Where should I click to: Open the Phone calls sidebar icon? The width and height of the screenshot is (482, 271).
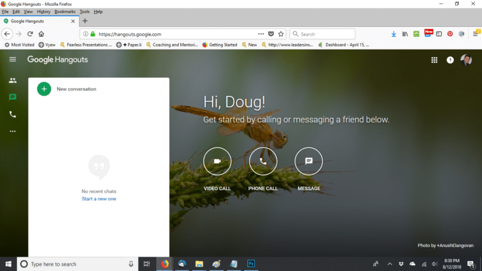(13, 114)
